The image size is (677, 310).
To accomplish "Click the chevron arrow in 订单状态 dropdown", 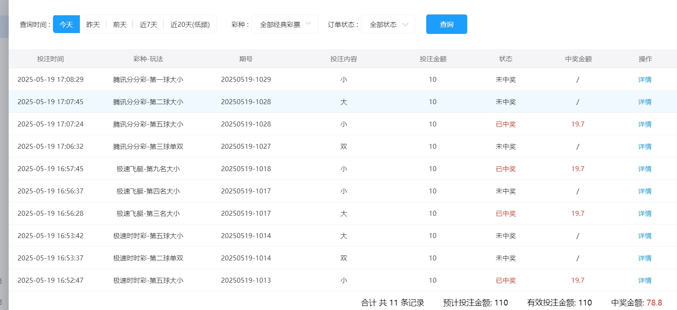I will (x=406, y=24).
